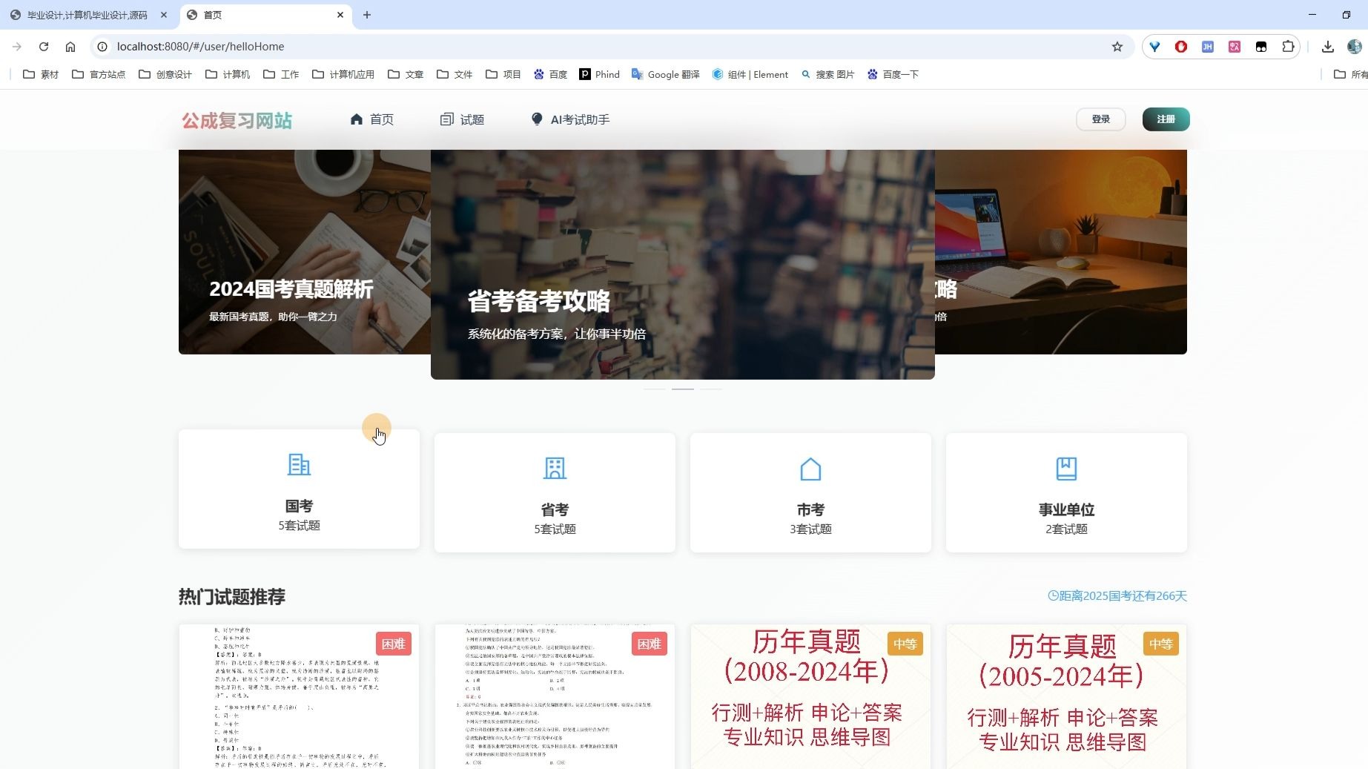1368x769 pixels.
Task: Click the 省考 office building icon
Action: coord(555,469)
